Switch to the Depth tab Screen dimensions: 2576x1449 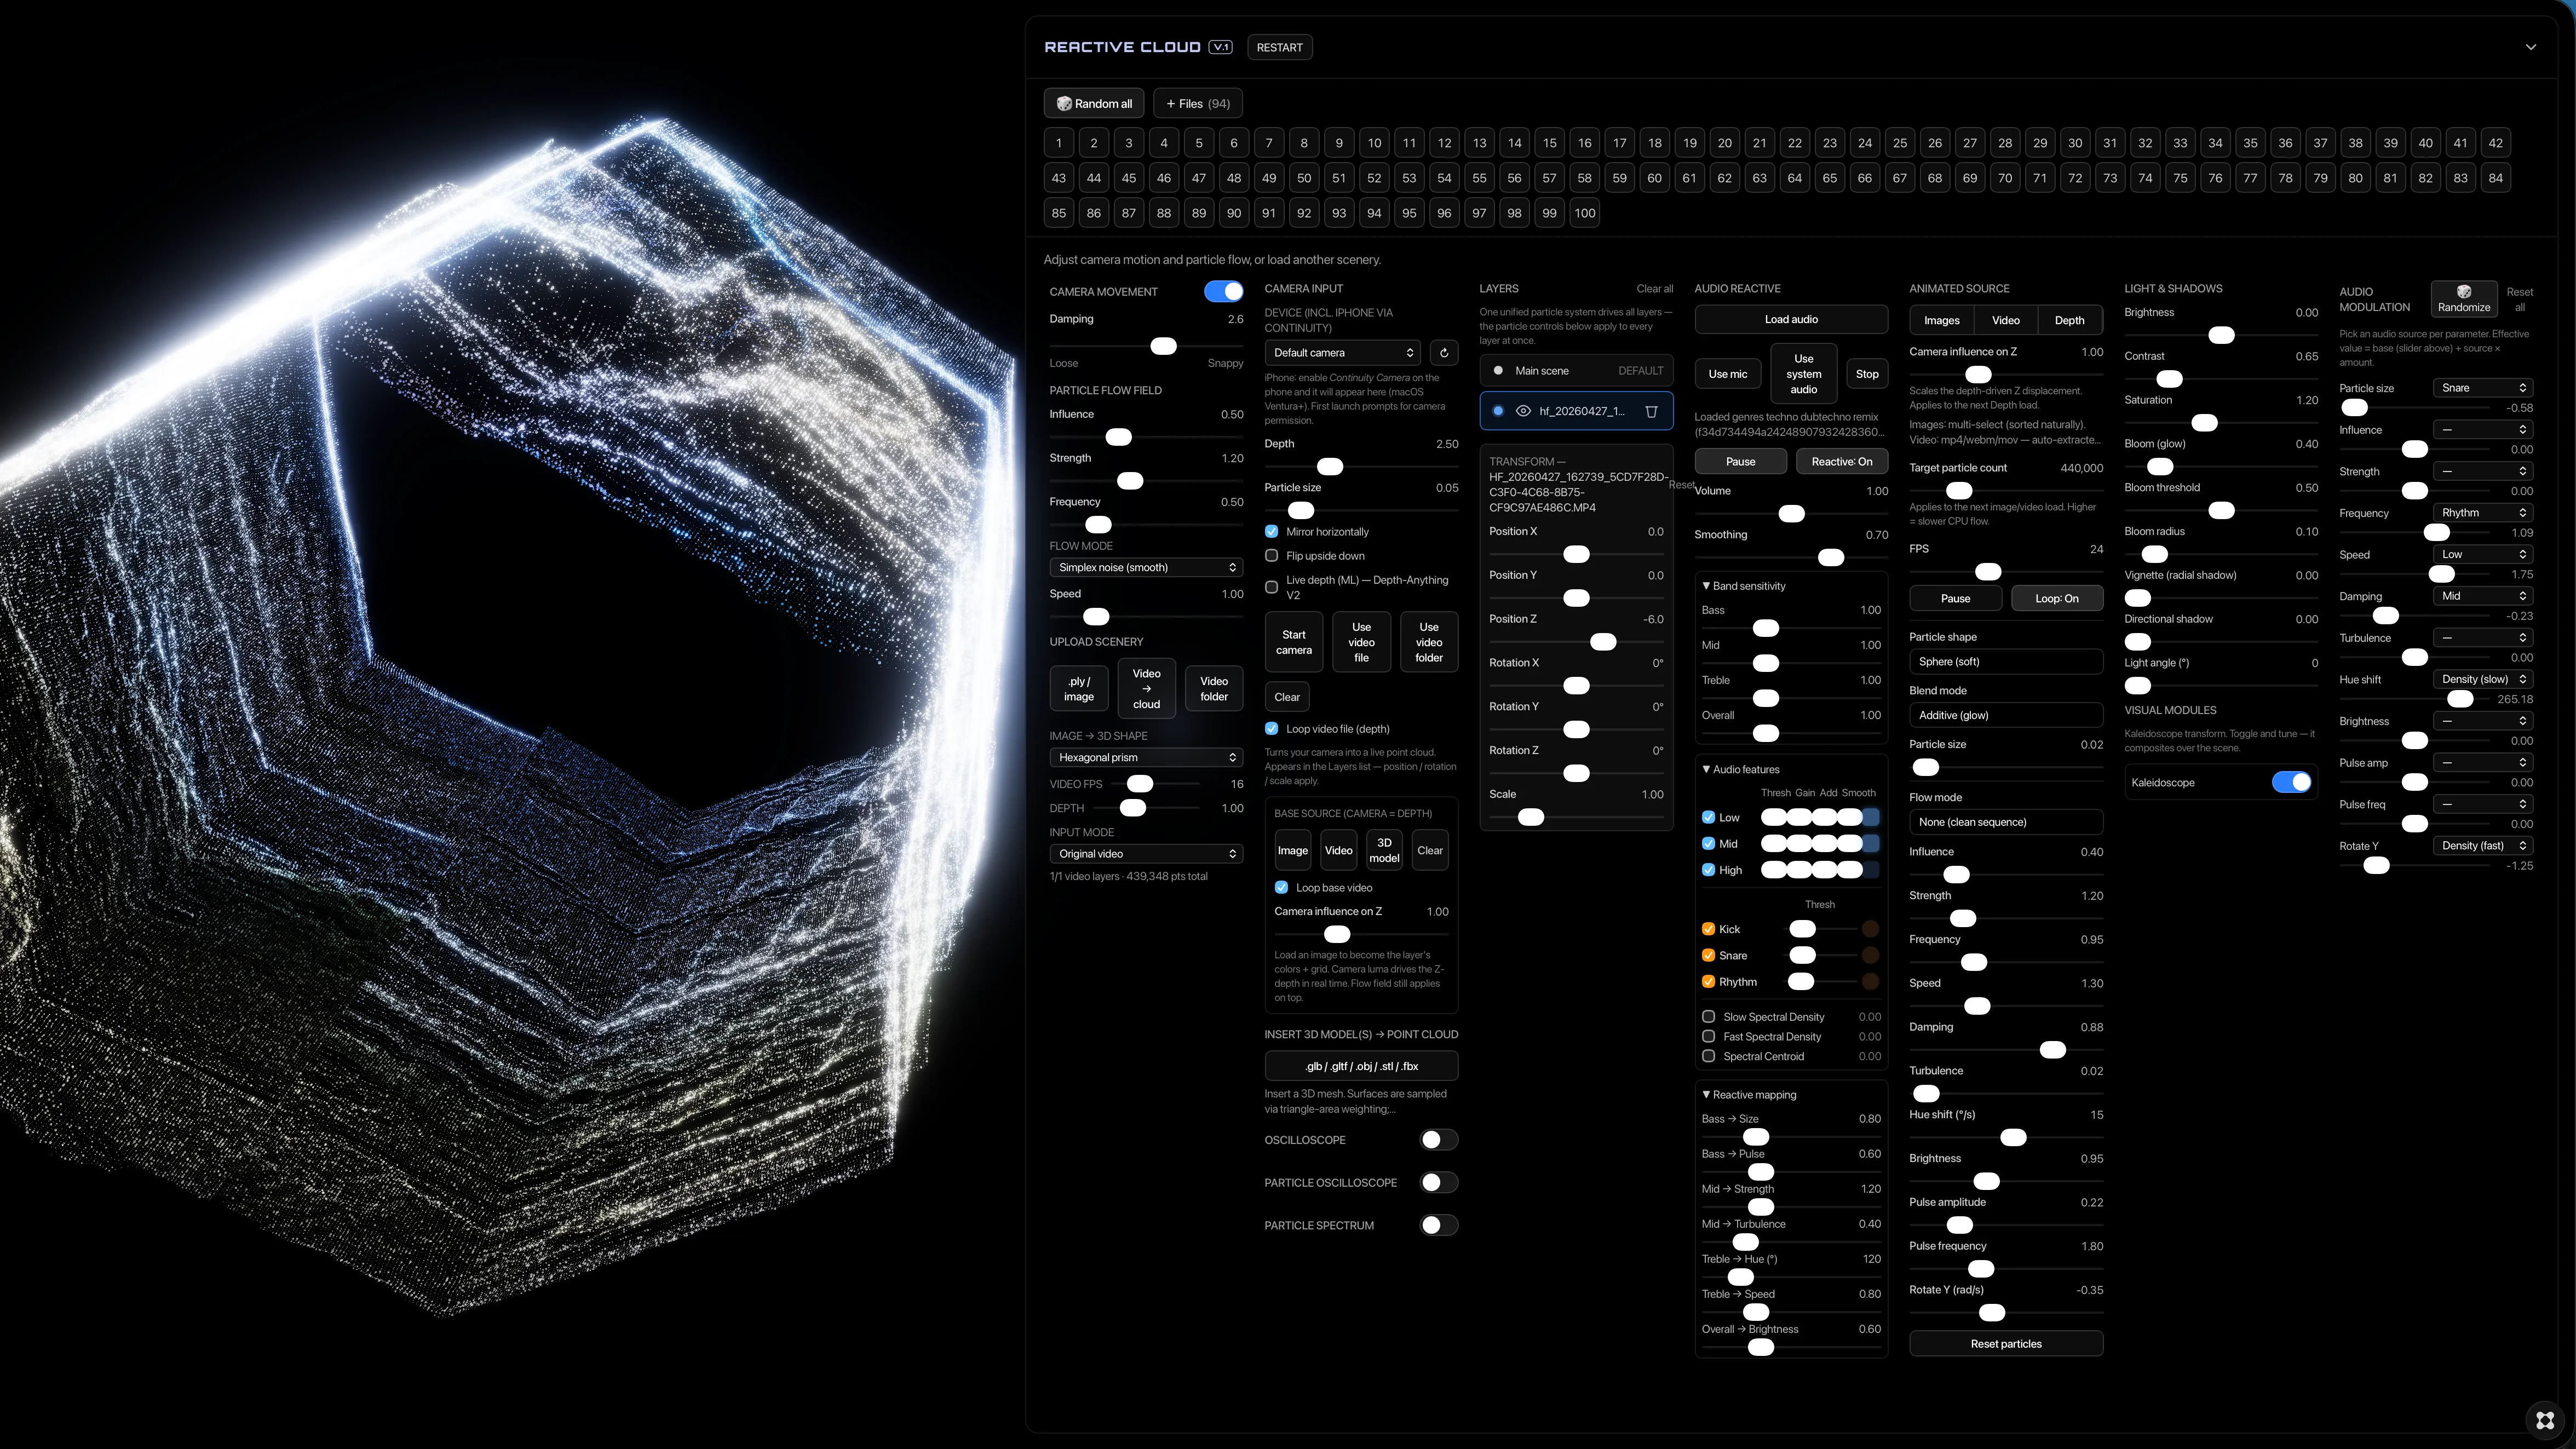(2070, 320)
